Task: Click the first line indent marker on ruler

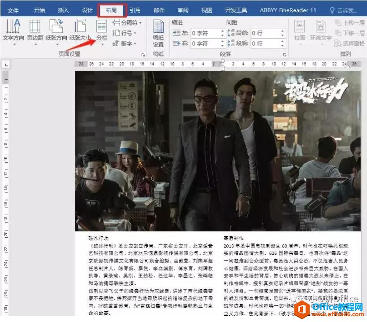Action: (x=223, y=62)
